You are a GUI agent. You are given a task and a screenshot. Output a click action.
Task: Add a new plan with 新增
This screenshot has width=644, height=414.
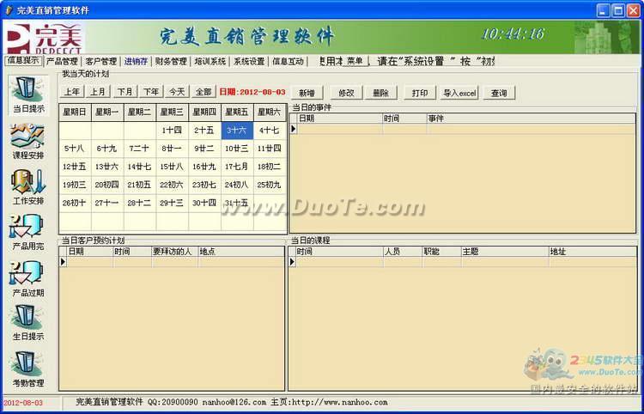click(x=307, y=93)
